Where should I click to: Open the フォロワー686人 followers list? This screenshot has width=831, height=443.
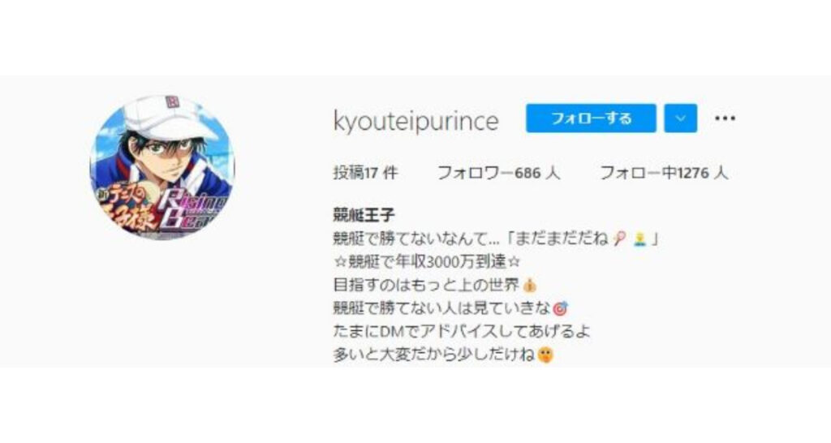click(498, 173)
